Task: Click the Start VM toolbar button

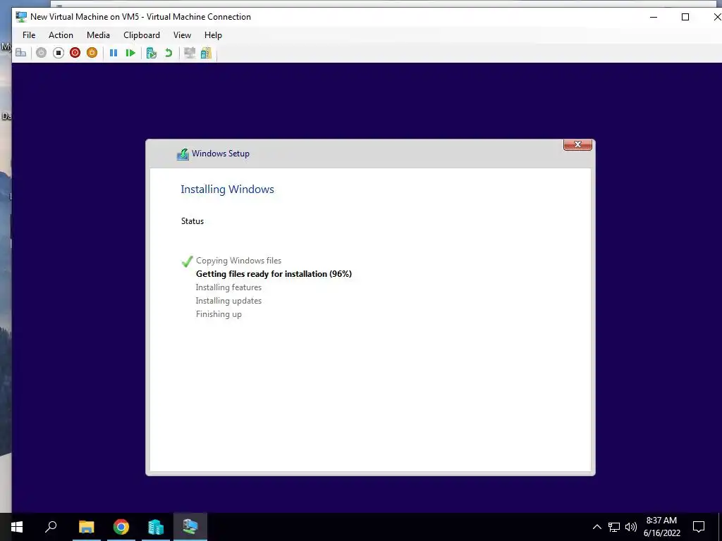Action: (41, 53)
